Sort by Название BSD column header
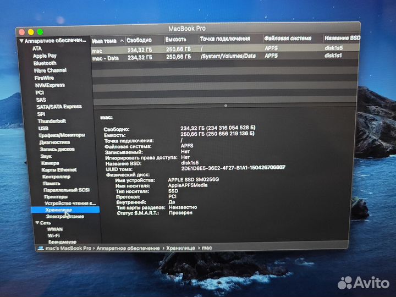This screenshot has height=297, width=396. (342, 38)
